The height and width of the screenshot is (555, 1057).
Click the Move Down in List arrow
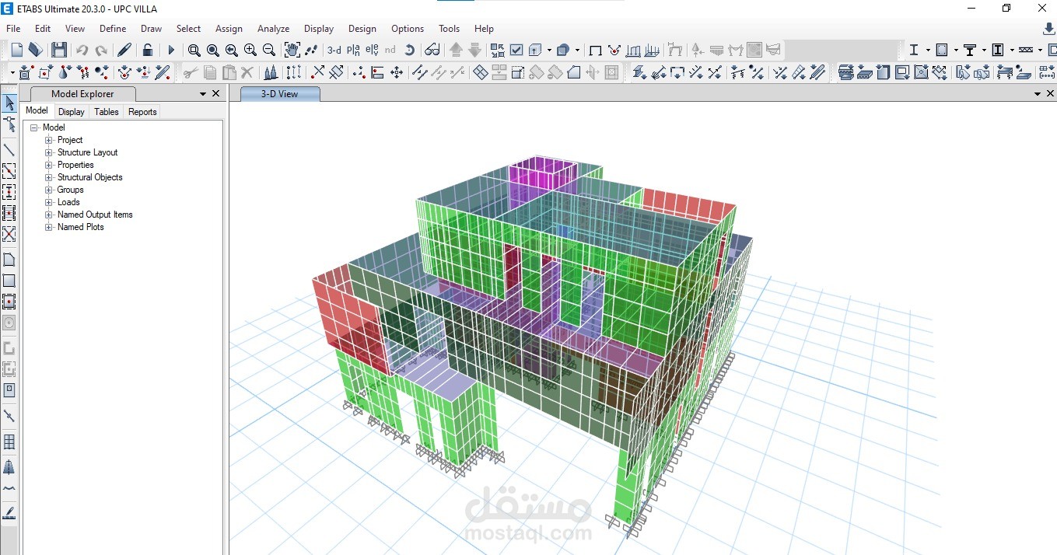[474, 50]
